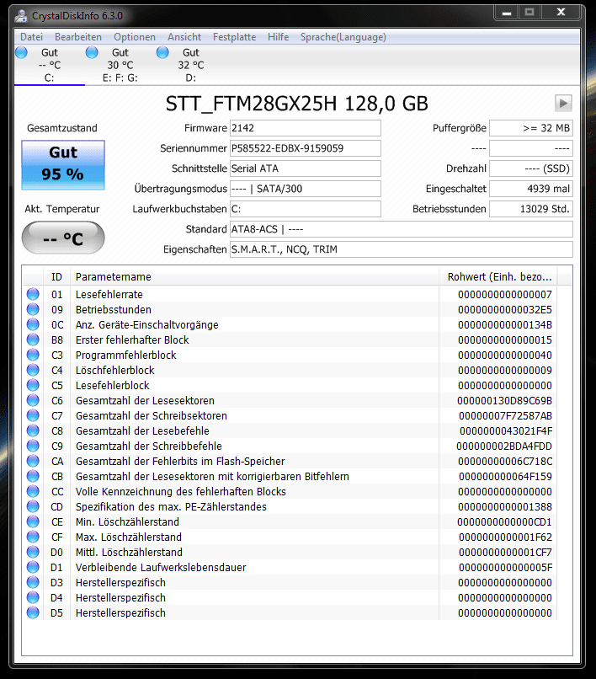Click the Betriebsstunden field 13029 Std.

pyautogui.click(x=531, y=209)
